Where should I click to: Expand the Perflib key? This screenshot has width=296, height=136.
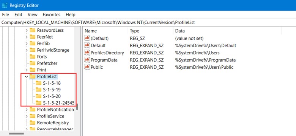(x=27, y=43)
